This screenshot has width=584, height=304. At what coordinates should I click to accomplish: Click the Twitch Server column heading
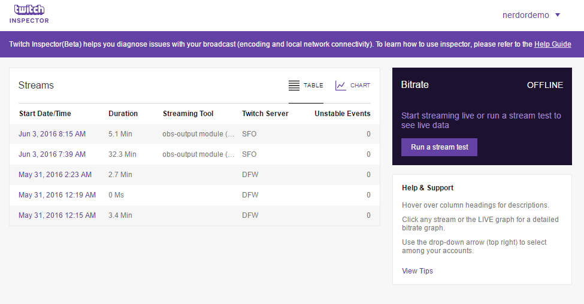click(x=265, y=114)
